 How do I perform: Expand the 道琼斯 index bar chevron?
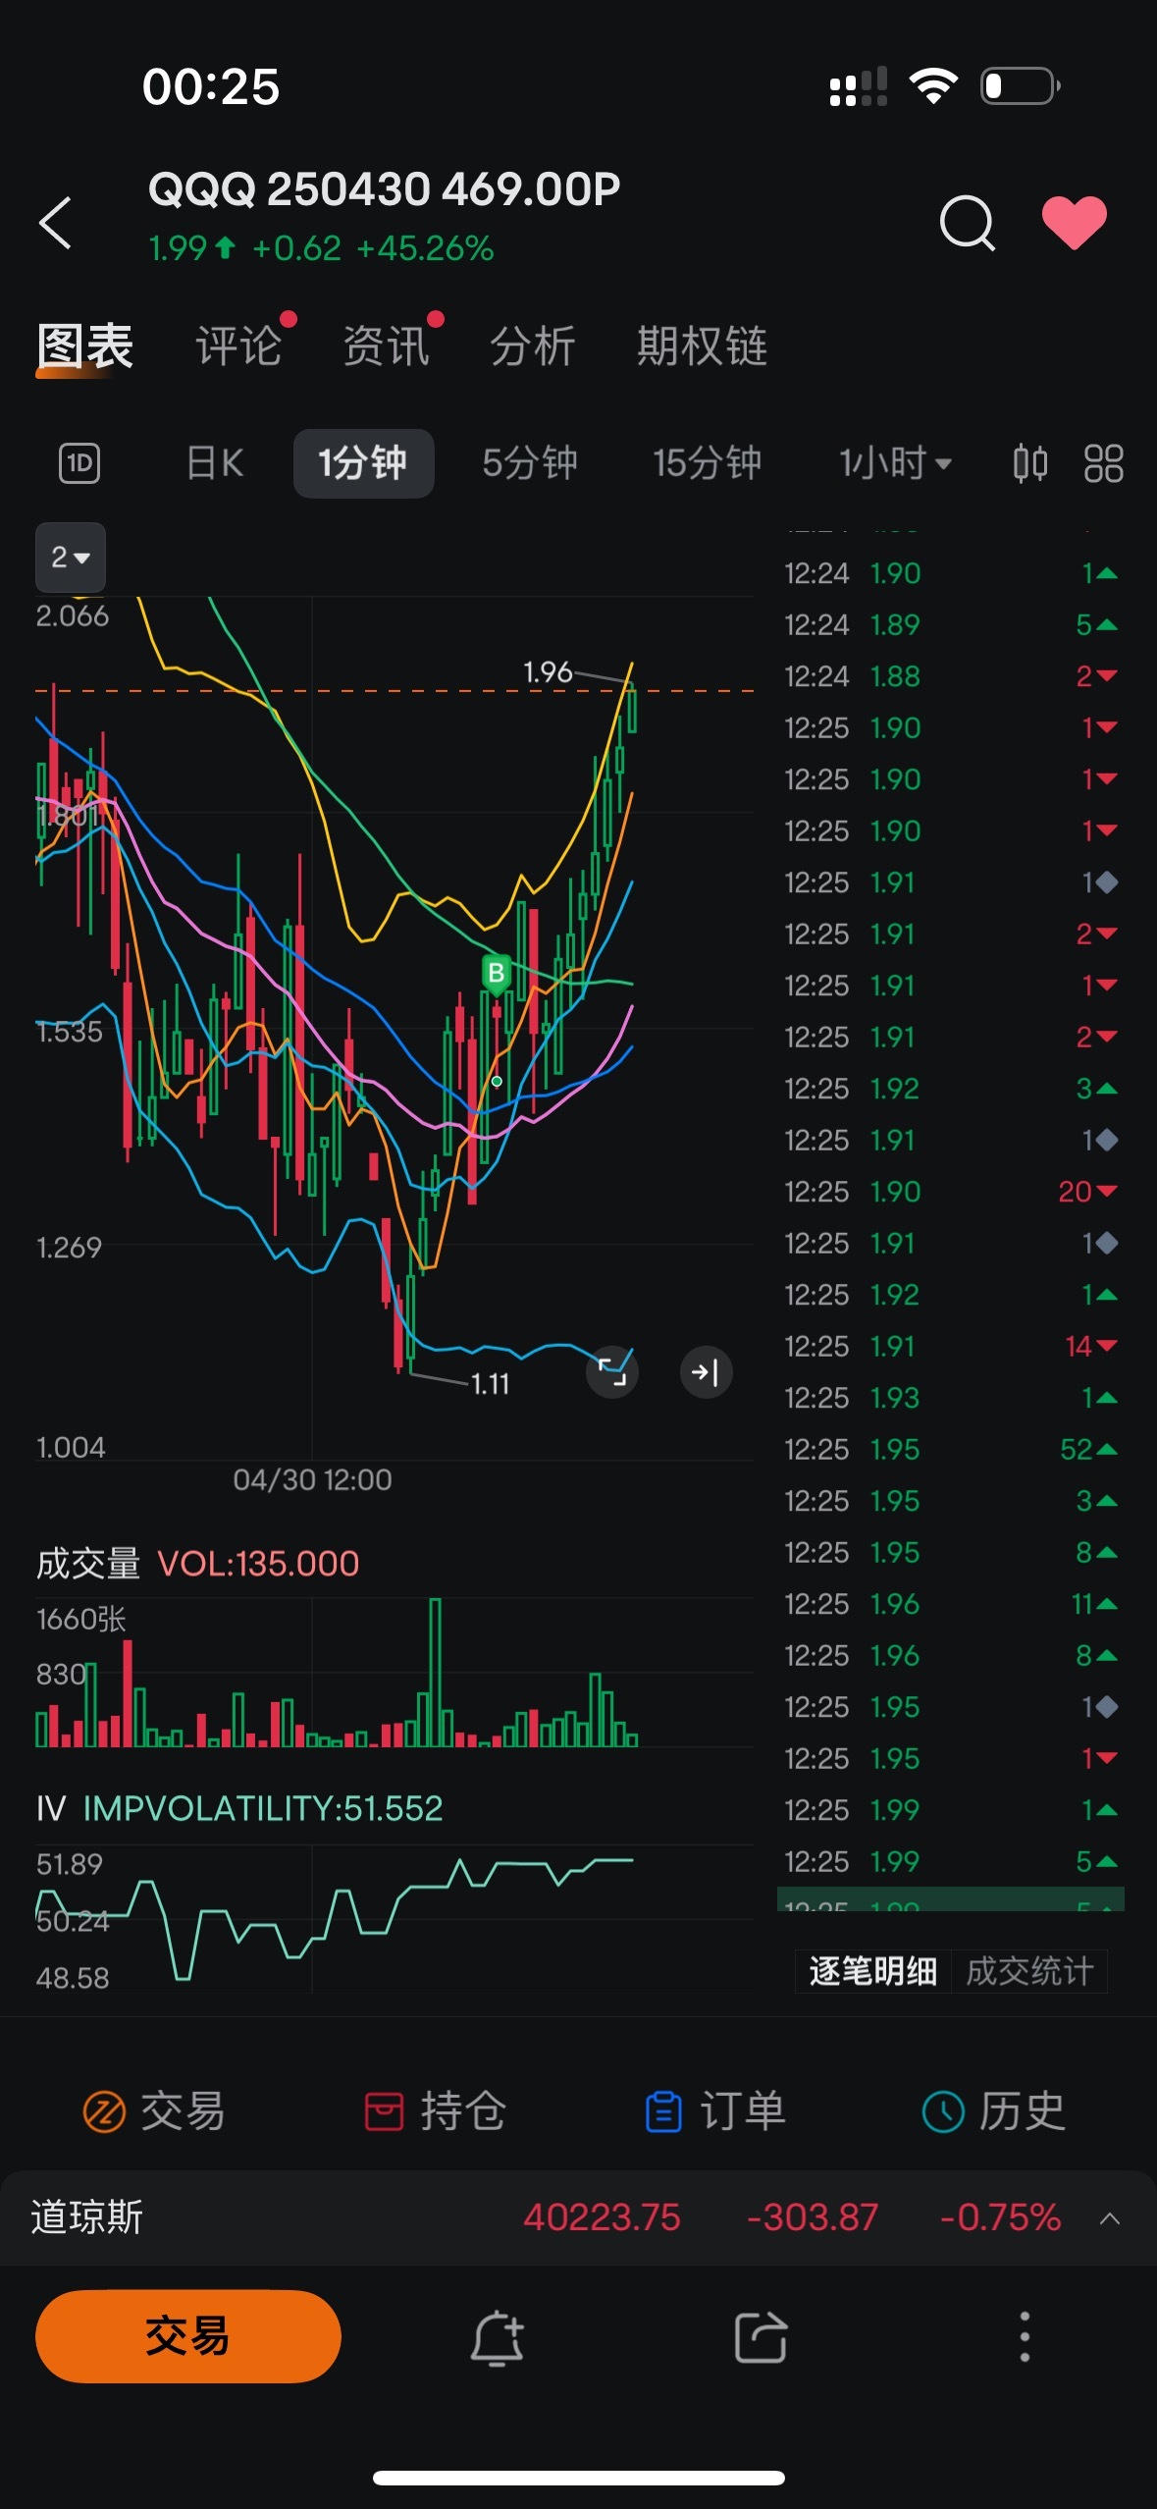1110,2218
